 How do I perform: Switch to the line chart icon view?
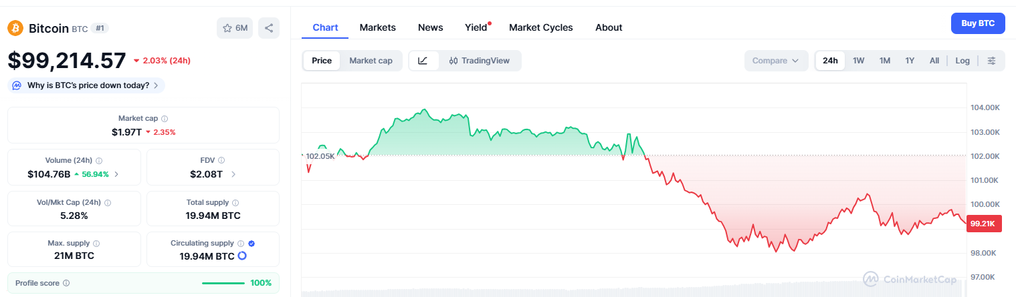423,61
